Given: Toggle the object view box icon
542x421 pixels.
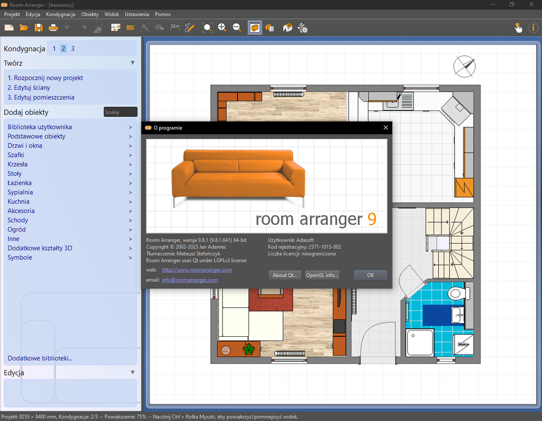Looking at the screenshot, I should coord(255,28).
